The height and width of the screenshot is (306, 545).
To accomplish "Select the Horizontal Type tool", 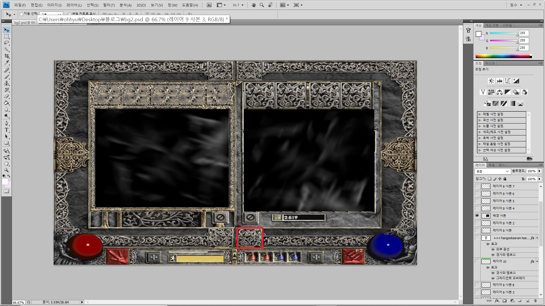I will click(x=7, y=130).
